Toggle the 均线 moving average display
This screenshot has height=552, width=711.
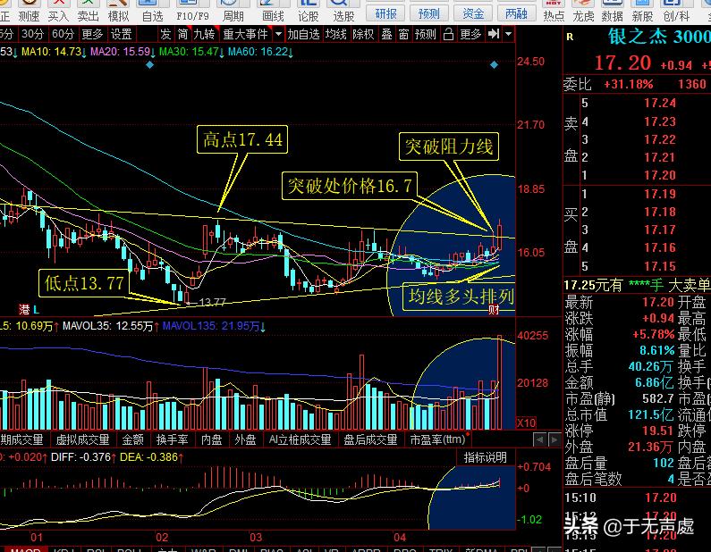335,34
